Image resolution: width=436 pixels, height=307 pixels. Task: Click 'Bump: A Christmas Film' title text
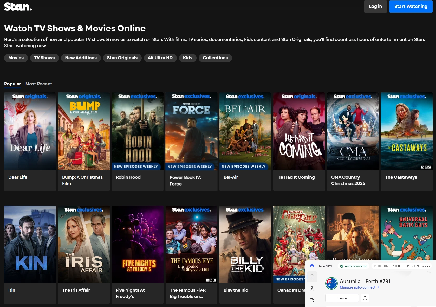(x=82, y=180)
